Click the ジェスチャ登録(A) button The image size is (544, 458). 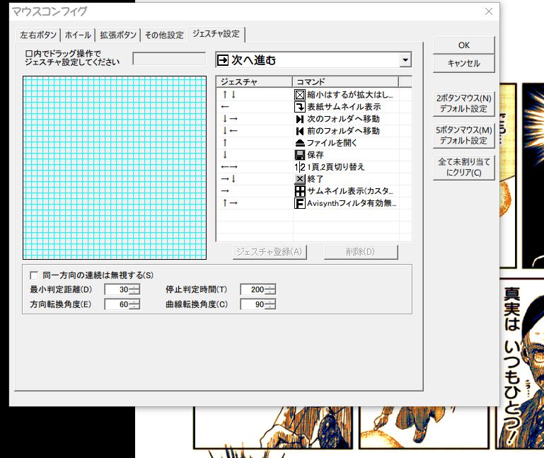point(270,252)
